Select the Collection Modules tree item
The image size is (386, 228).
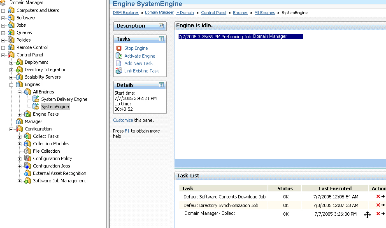(x=51, y=144)
